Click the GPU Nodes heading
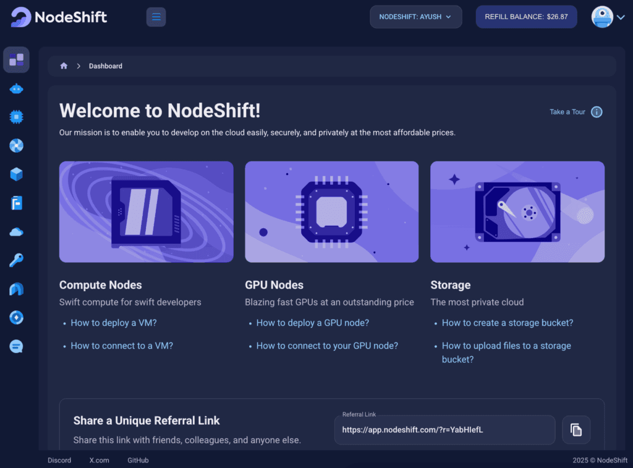The height and width of the screenshot is (468, 633). [274, 284]
